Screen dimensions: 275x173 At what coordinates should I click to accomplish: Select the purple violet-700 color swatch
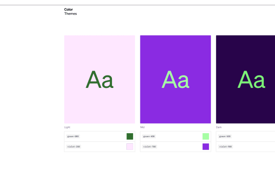pyautogui.click(x=206, y=147)
